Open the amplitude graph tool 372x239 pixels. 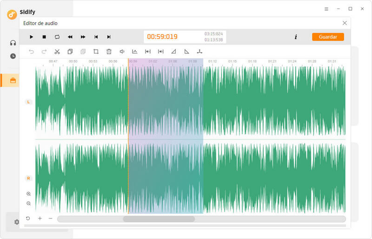click(x=135, y=52)
